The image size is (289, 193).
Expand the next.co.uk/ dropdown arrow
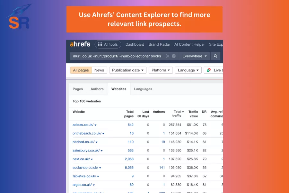click(92, 160)
